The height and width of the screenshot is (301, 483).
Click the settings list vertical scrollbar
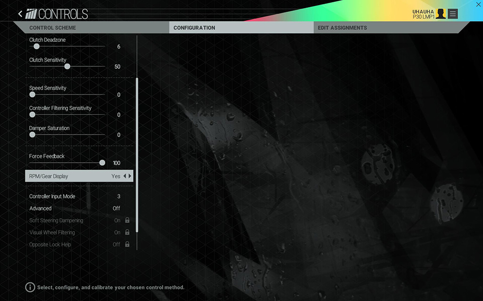click(137, 155)
